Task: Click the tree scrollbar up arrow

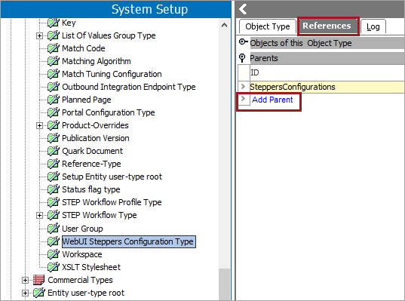Action: pos(224,25)
